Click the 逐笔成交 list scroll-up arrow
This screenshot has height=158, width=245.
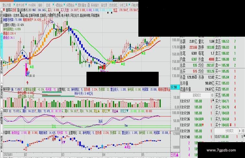(213, 100)
